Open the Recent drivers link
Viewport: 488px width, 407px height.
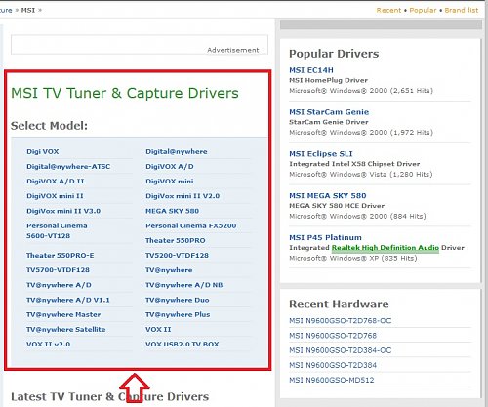(x=388, y=10)
